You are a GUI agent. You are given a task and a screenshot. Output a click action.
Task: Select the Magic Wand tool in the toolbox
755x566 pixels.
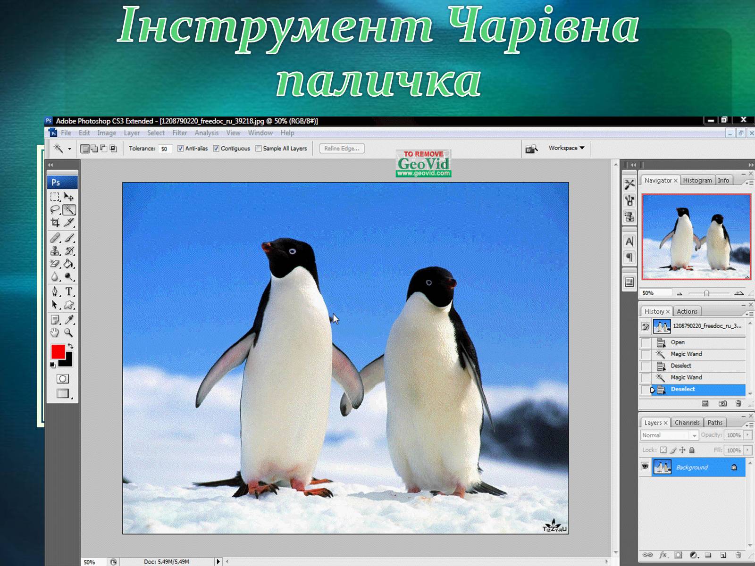click(x=69, y=209)
